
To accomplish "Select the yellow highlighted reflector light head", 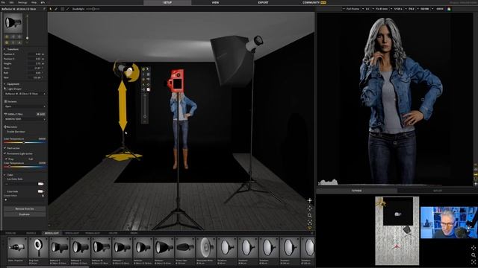I will pyautogui.click(x=126, y=71).
